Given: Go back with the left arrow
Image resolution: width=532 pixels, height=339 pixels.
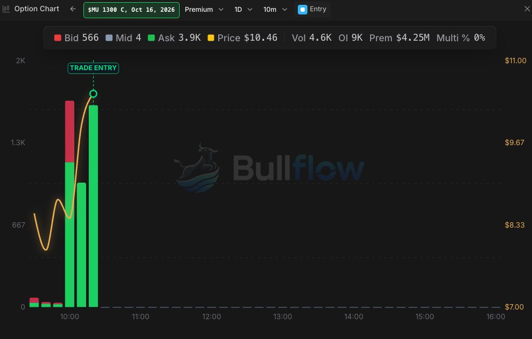Looking at the screenshot, I should point(73,9).
